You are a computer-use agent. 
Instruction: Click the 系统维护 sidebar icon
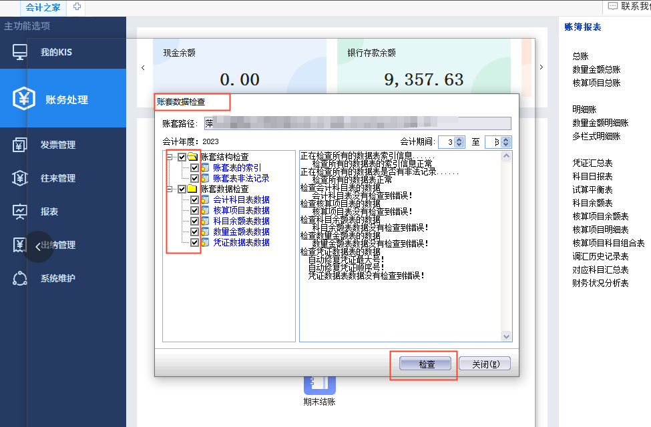(x=20, y=278)
